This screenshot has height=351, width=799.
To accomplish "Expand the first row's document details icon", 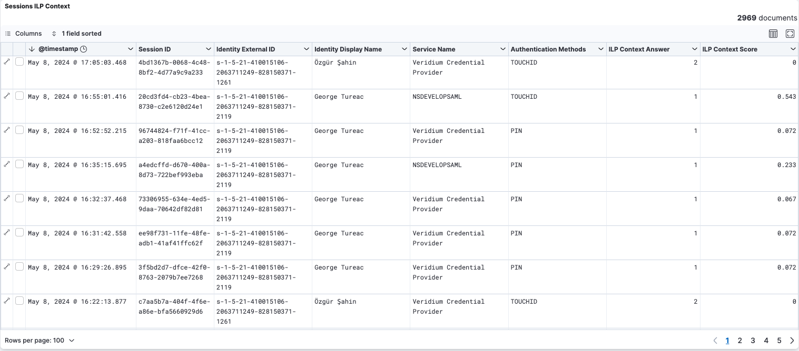I will click(x=7, y=60).
